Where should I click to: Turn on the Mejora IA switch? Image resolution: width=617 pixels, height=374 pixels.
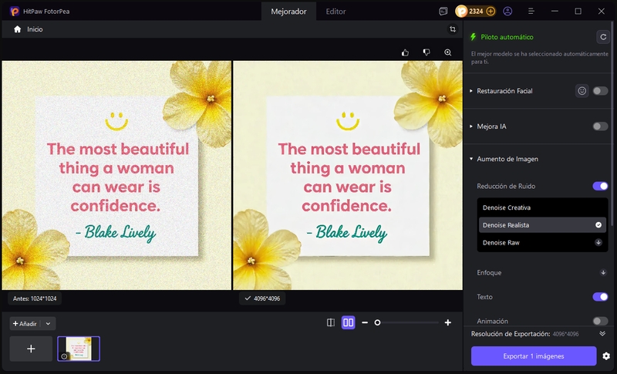tap(600, 126)
